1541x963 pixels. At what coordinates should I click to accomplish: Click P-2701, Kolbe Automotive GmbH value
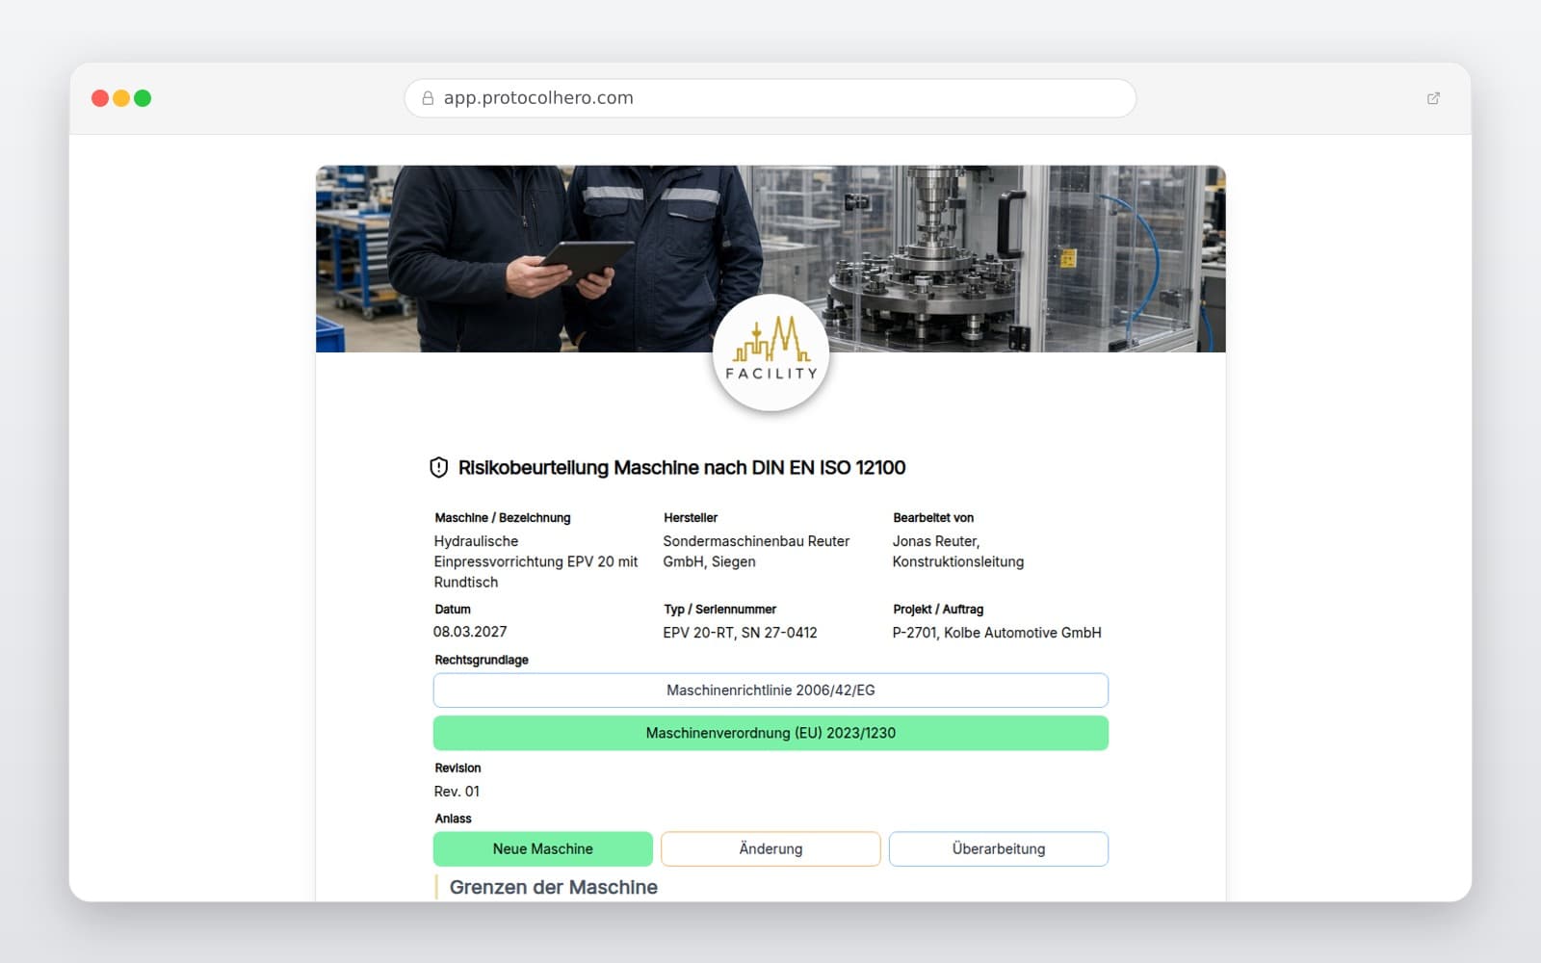(997, 633)
